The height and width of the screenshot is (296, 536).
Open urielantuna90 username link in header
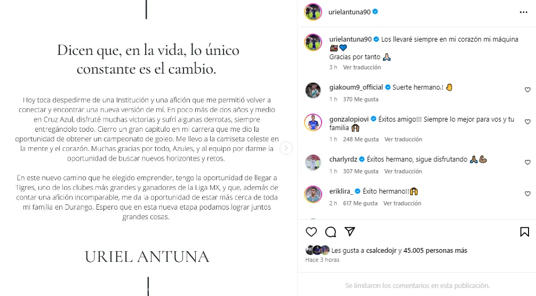click(x=349, y=12)
